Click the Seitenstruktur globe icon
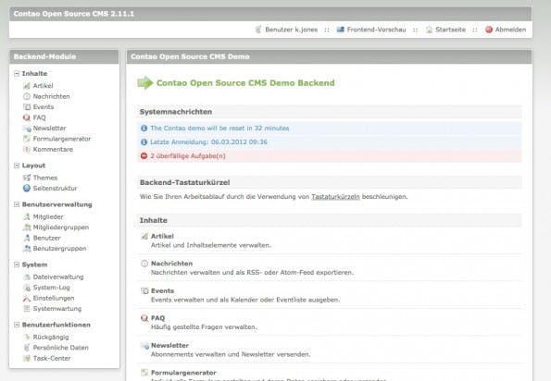551x381 pixels. pos(27,188)
